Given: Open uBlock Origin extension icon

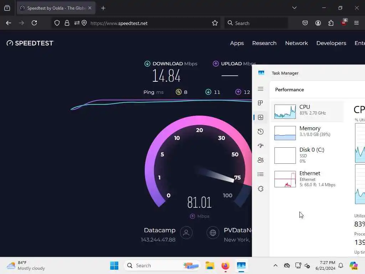Looking at the screenshot, I should click(x=344, y=22).
